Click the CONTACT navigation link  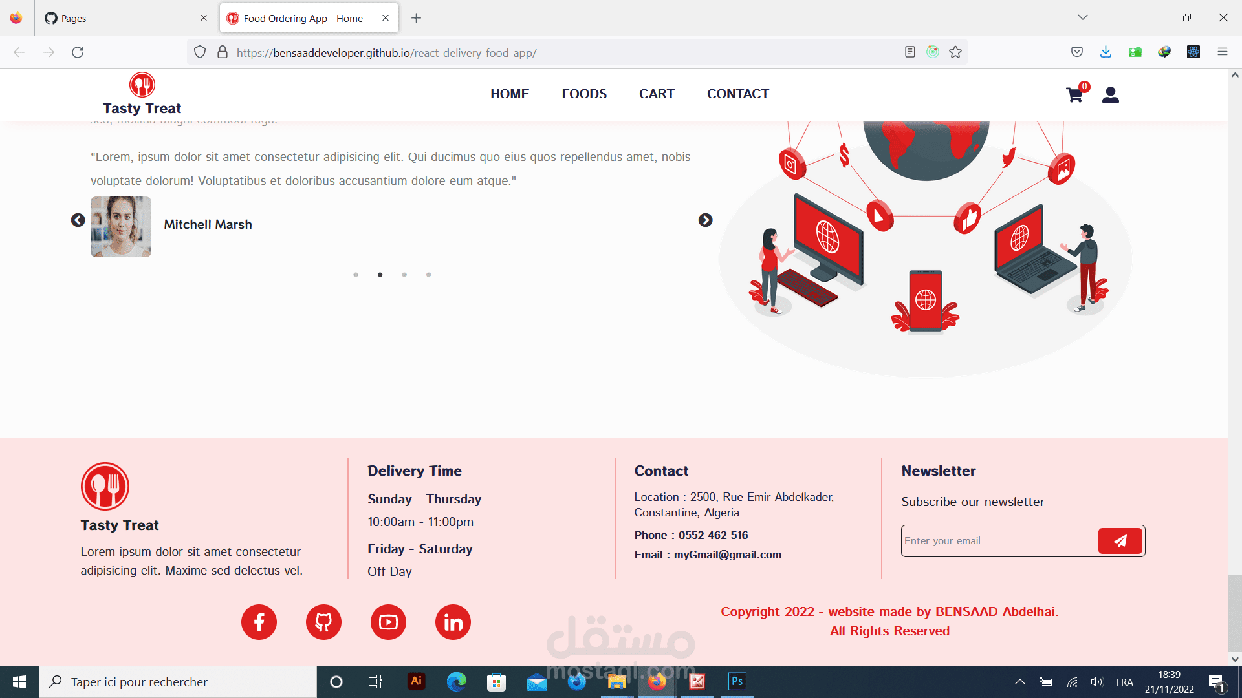[x=737, y=94]
